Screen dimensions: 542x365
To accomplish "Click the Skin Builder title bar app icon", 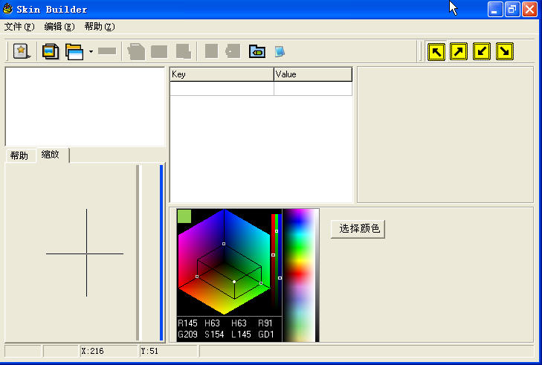I will pyautogui.click(x=7, y=9).
